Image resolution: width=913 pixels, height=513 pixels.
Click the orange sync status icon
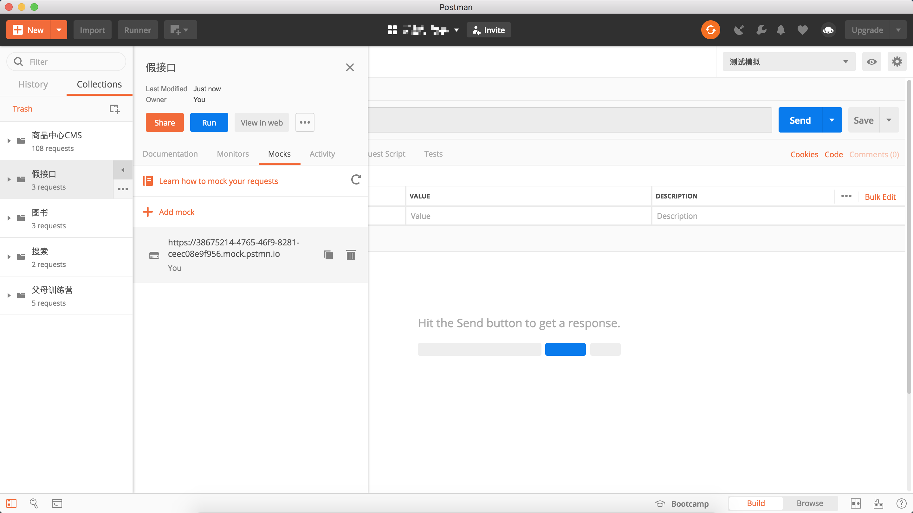point(710,30)
